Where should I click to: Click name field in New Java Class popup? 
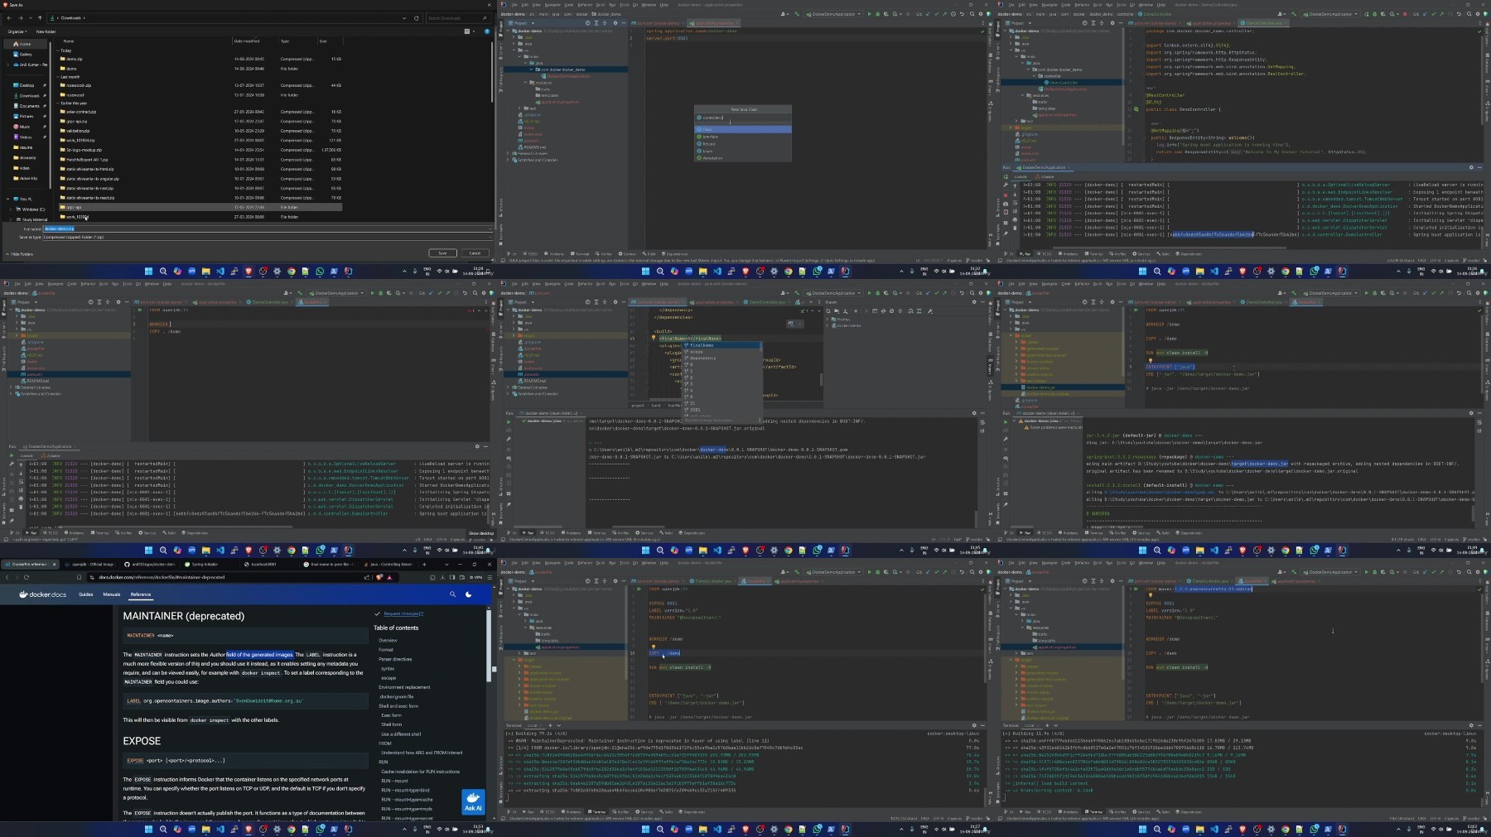tap(743, 118)
